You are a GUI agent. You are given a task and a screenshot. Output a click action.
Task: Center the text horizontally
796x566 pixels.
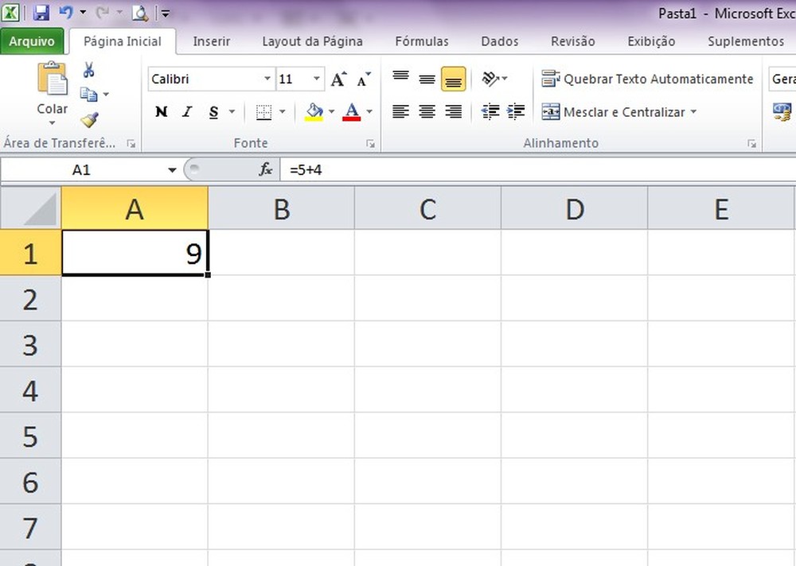[x=427, y=111]
